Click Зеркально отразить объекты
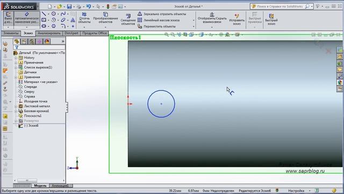The image size is (344, 194). point(162,14)
